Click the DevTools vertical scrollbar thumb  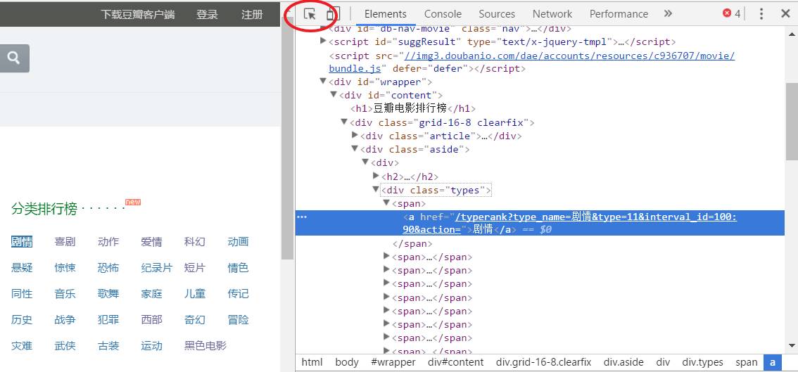pos(792,121)
